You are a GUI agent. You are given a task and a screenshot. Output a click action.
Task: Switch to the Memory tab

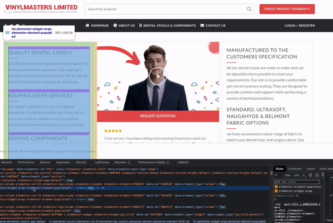(x=45, y=162)
